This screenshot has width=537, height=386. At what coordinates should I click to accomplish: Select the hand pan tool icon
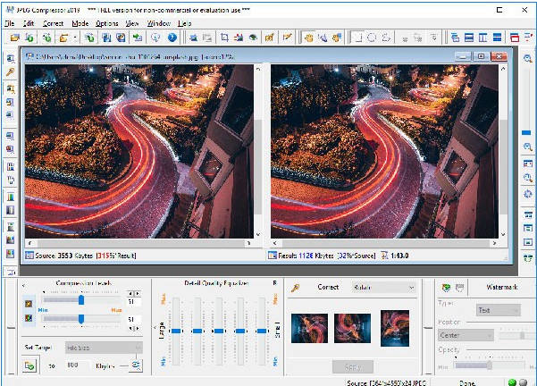309,38
